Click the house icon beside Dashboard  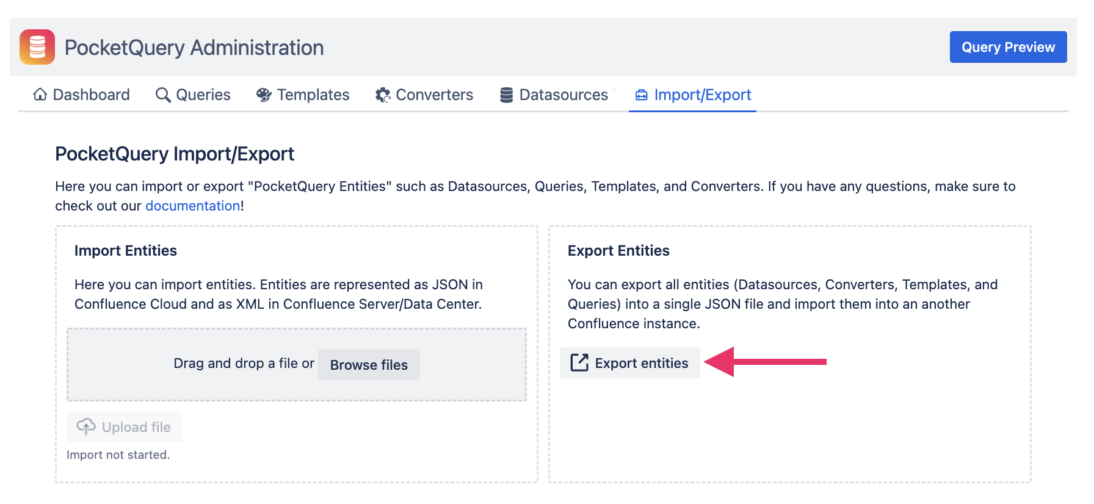tap(40, 95)
